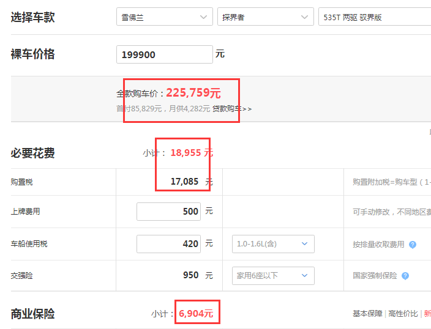Click the 商业保险 section heading
Viewport: 431px width, 329px height.
32,314
